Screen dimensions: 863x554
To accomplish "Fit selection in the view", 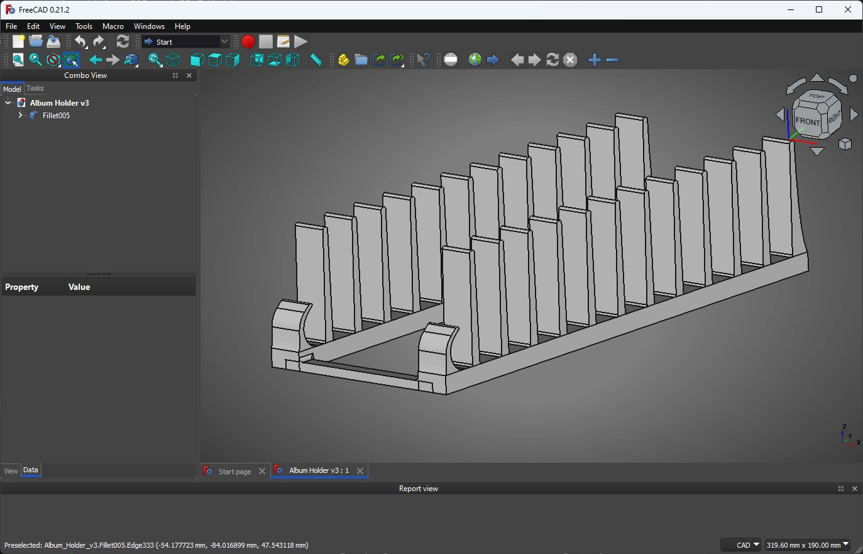I will pos(36,60).
